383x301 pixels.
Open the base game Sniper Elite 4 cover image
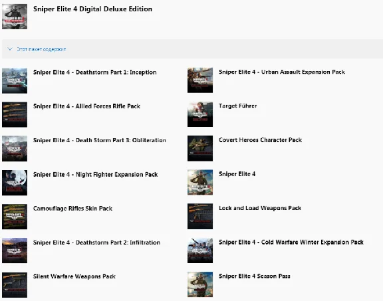[200, 182]
